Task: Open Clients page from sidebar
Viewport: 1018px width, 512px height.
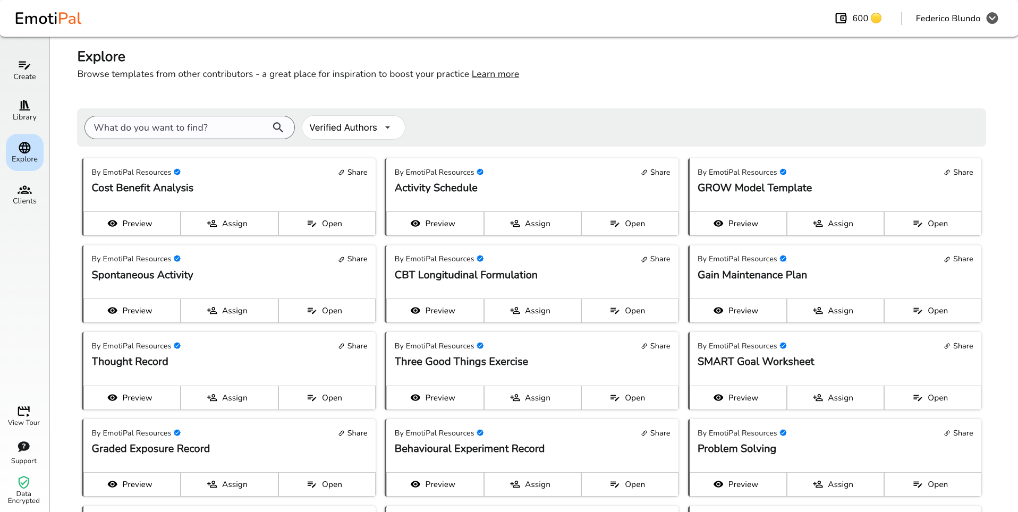Action: pos(24,195)
